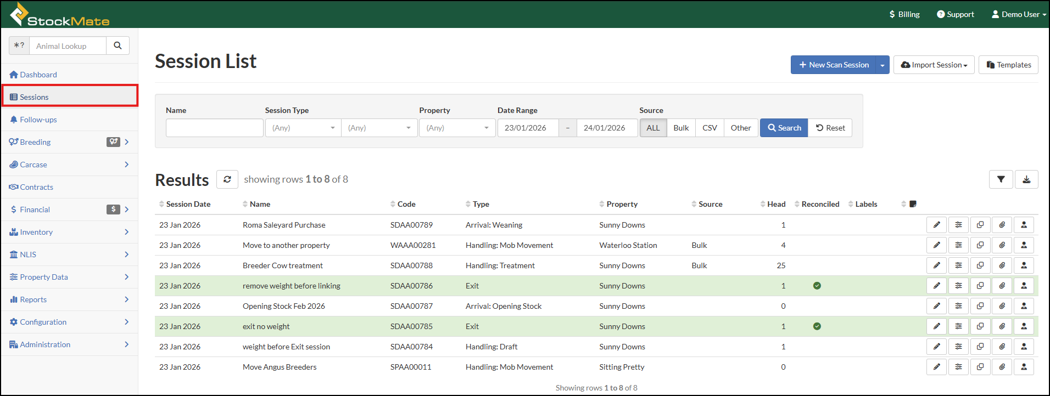Click reconciled check mark on SDAA00786 row
Viewport: 1050px width, 396px height.
[817, 286]
